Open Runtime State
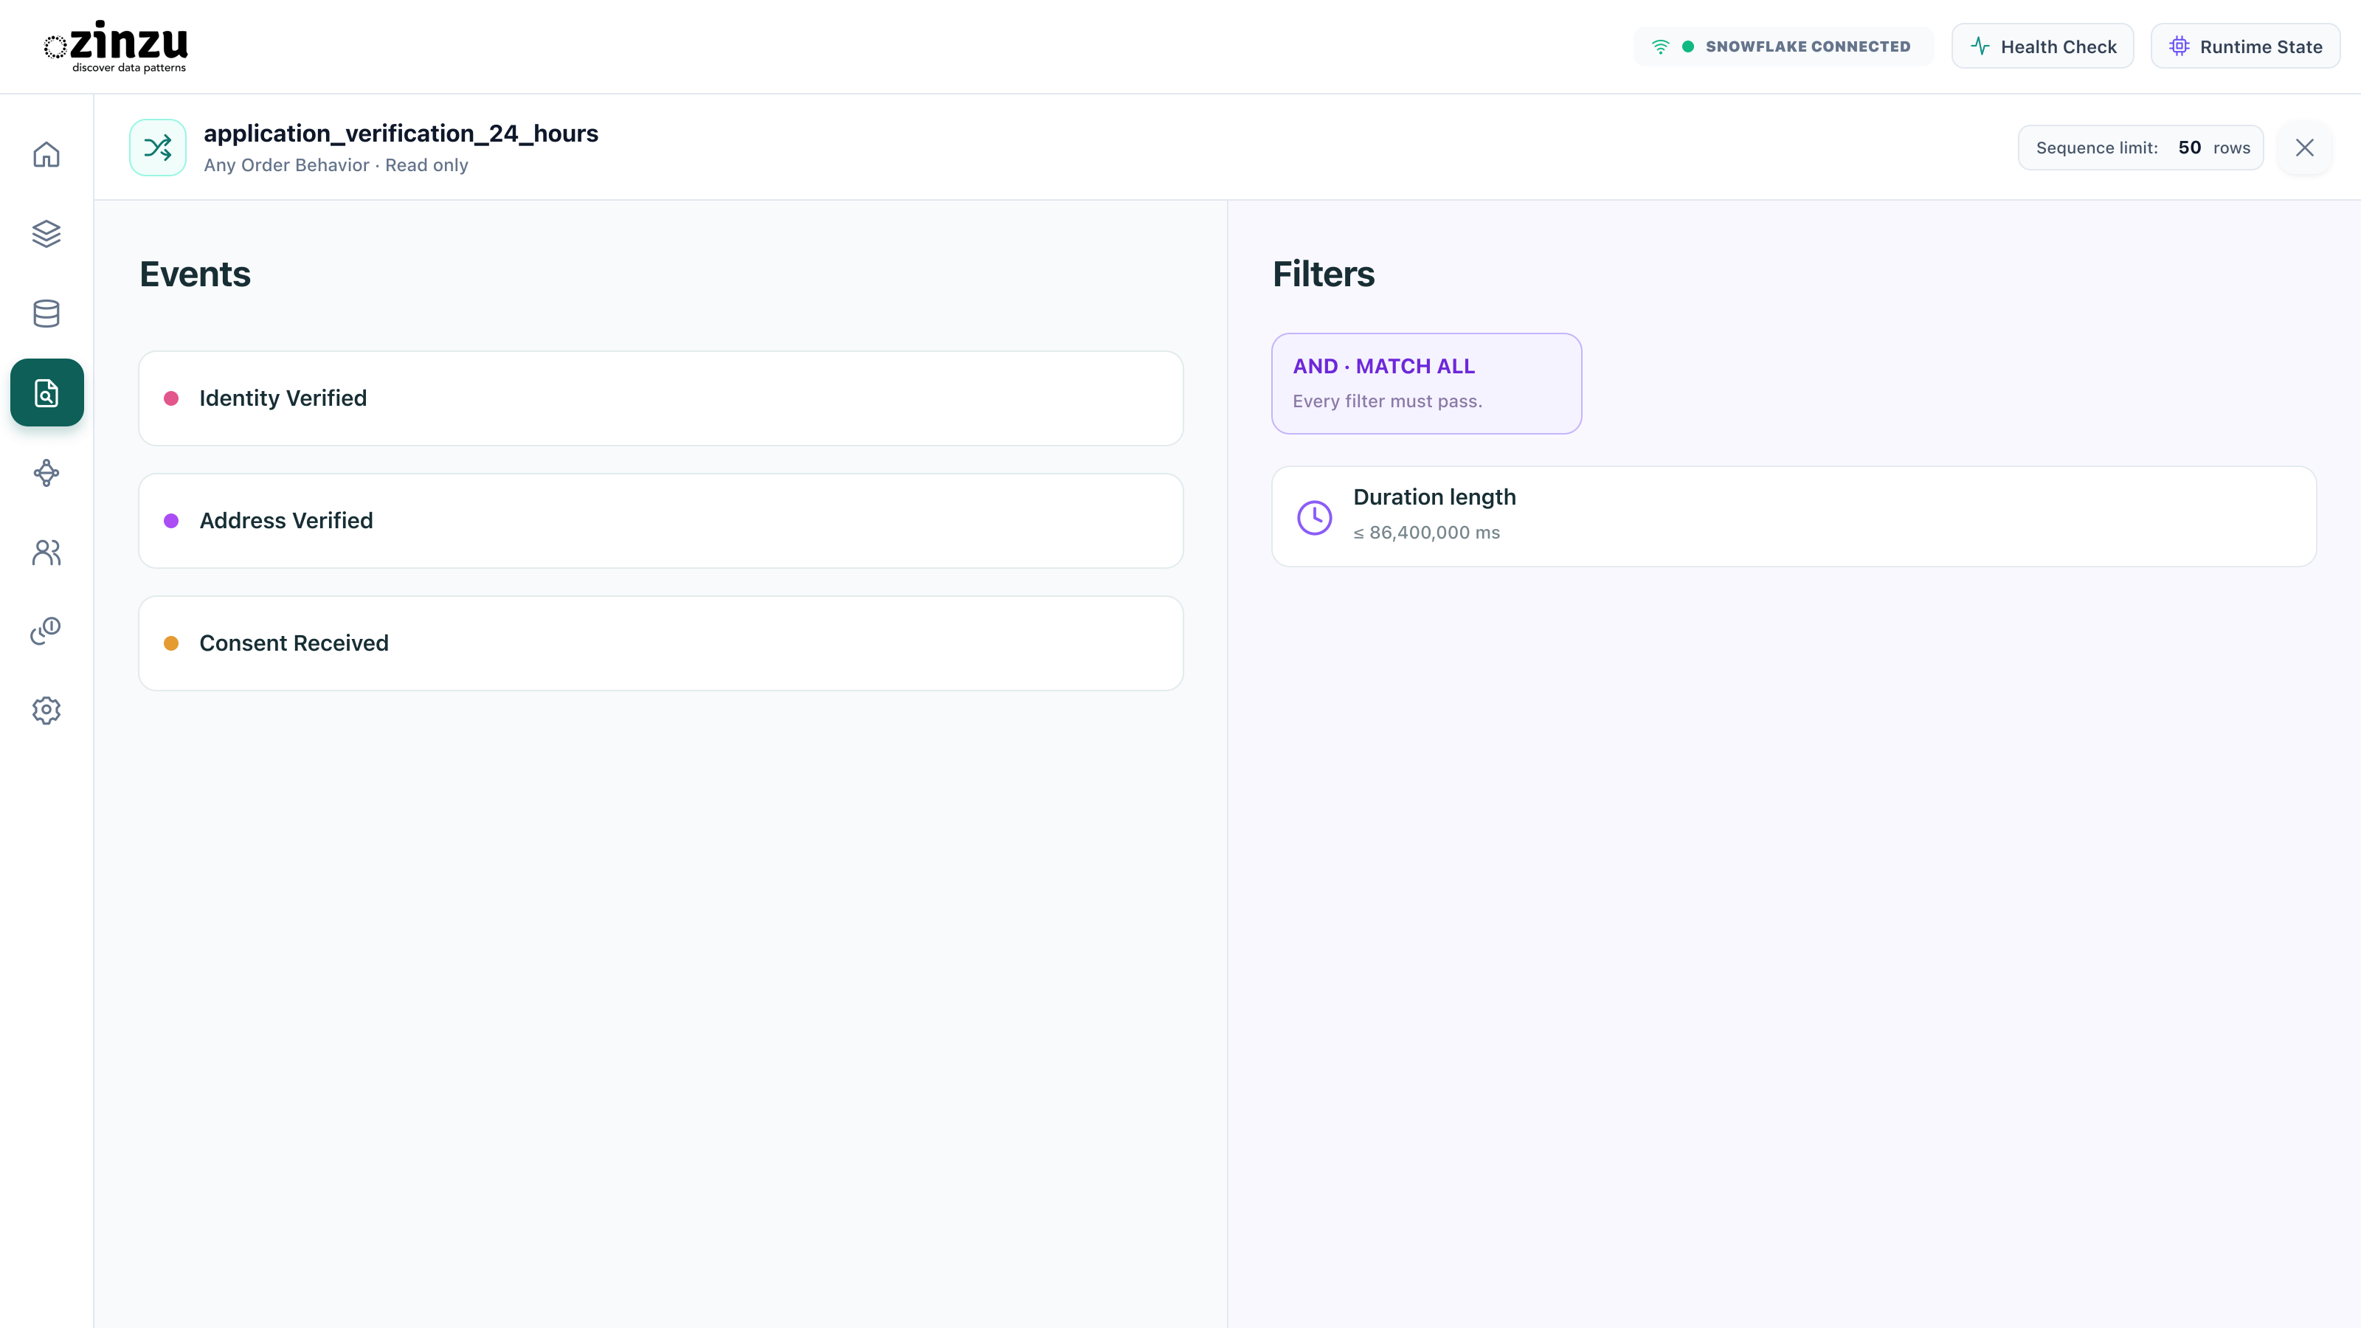The image size is (2361, 1328). 2244,46
